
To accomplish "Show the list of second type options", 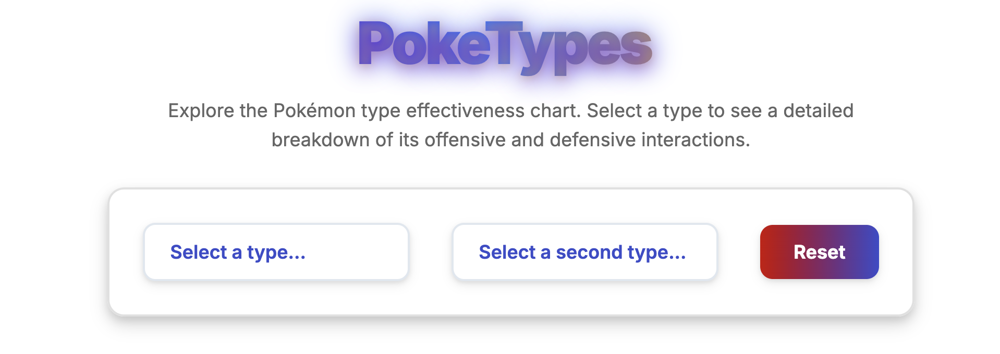I will (584, 252).
